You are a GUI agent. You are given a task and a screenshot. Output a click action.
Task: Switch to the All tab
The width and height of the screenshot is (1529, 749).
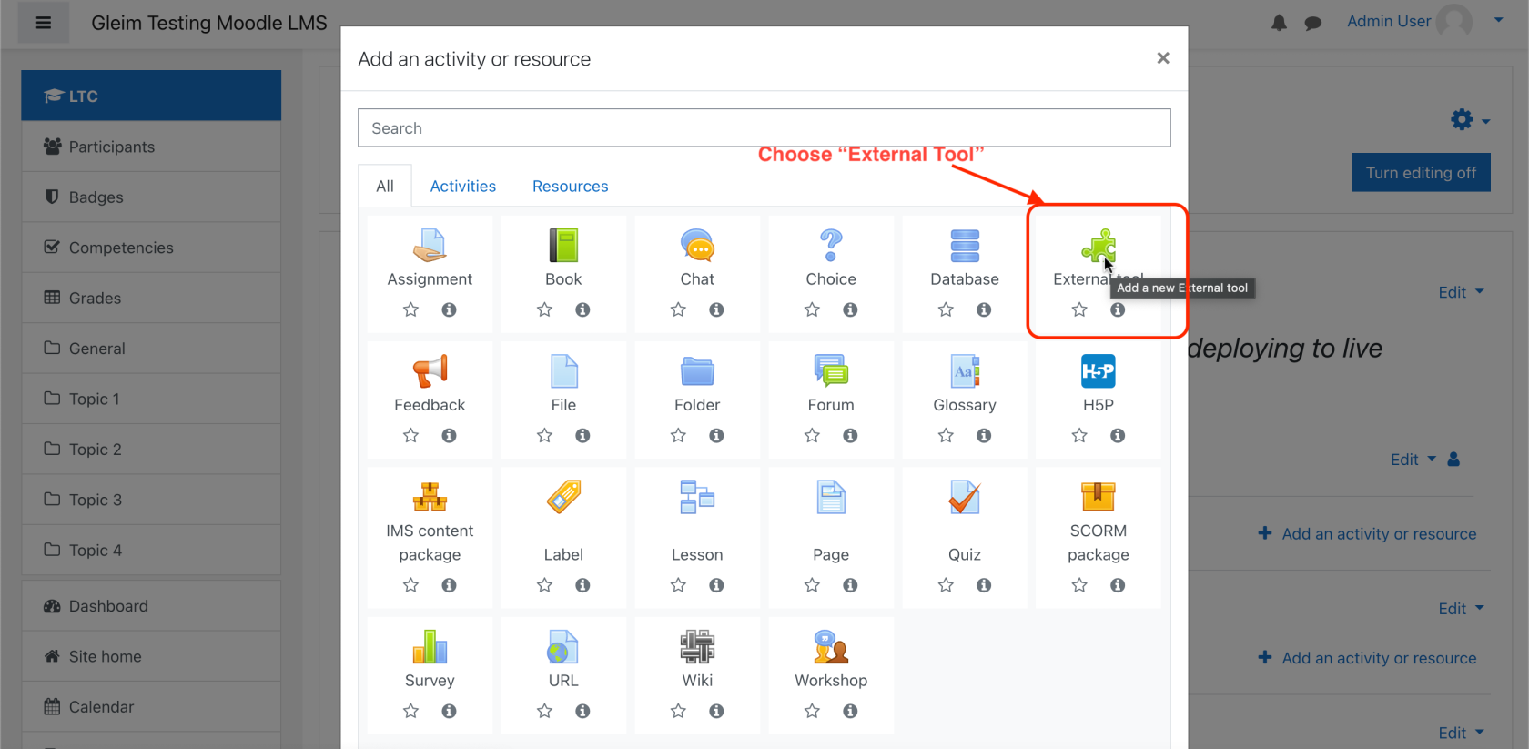(385, 186)
